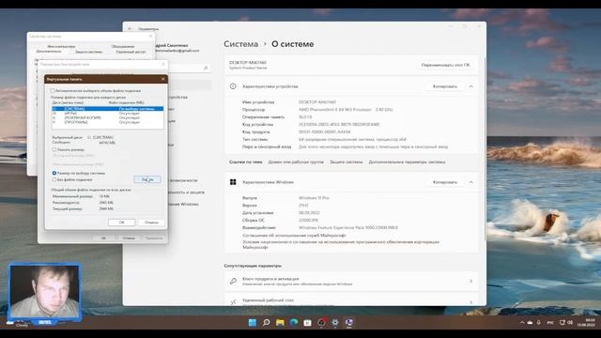Open OneDrive cloud tray icon
The image size is (601, 338).
[x=530, y=323]
